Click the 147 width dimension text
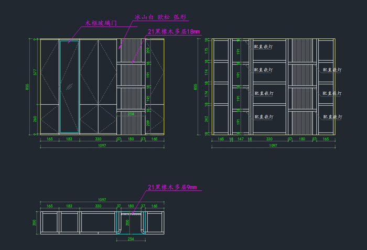The image size is (367, 250). pos(241,139)
